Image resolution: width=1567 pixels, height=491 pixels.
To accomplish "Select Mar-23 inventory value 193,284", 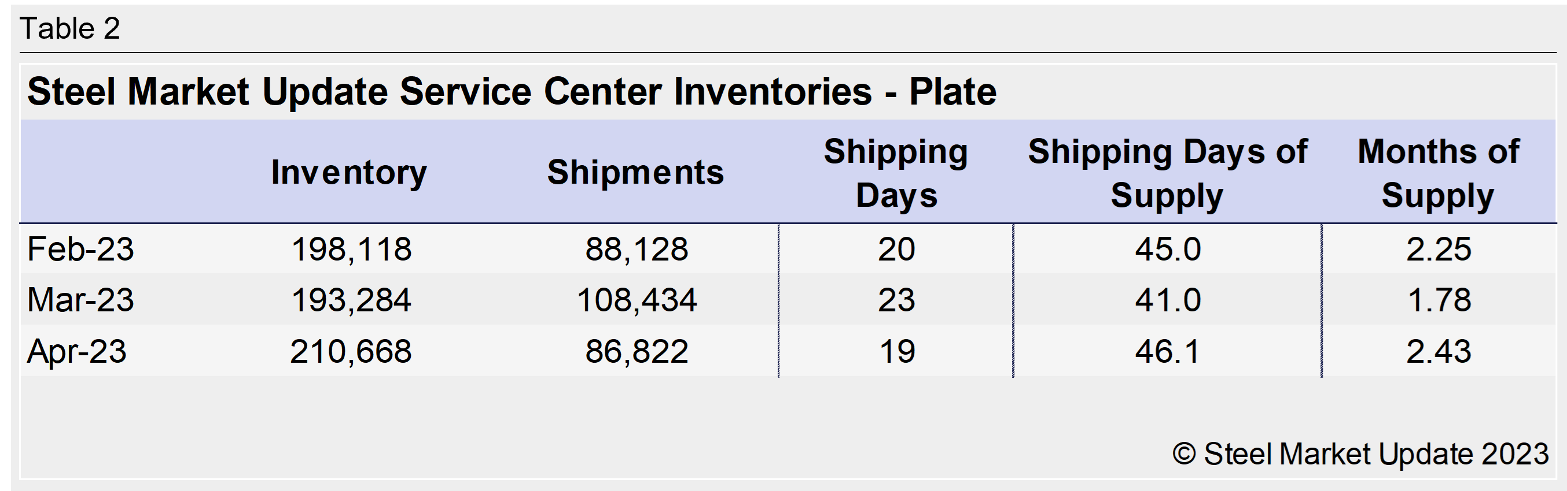I will click(x=352, y=300).
